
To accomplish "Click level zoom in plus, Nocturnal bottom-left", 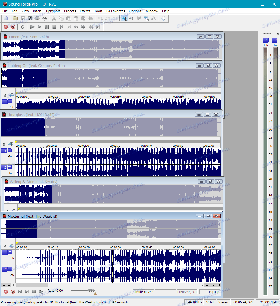I will click(x=4, y=285).
